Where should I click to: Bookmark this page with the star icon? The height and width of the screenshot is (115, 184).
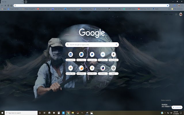[168, 5]
